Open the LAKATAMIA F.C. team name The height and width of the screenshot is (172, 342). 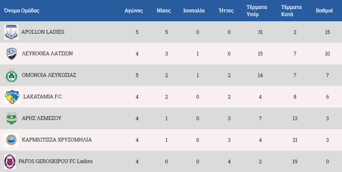click(43, 97)
